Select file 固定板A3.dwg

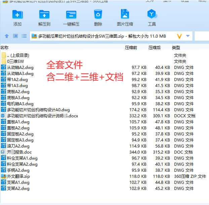(20, 140)
